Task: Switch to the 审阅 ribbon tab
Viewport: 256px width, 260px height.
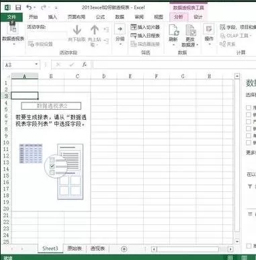Action: pyautogui.click(x=139, y=17)
